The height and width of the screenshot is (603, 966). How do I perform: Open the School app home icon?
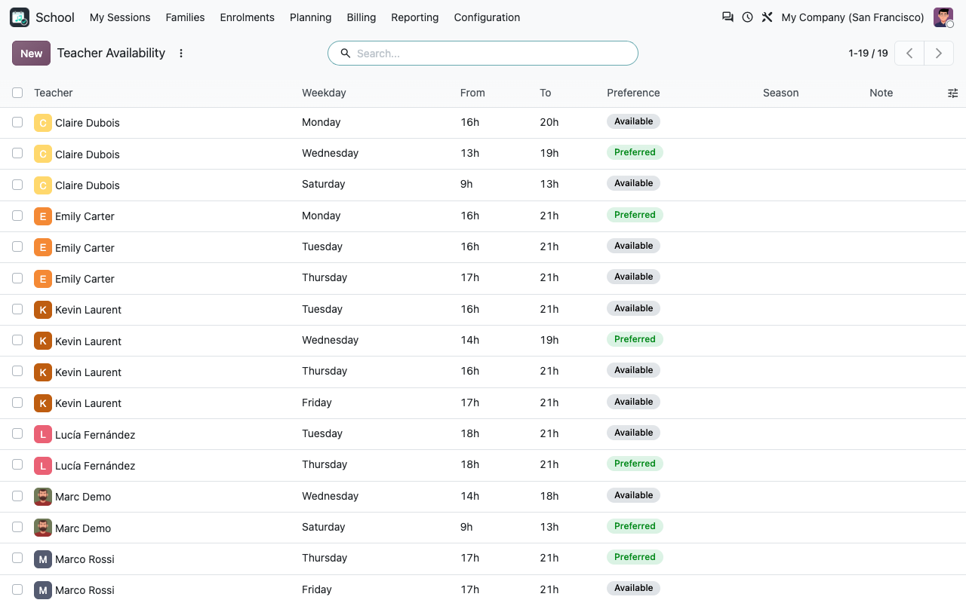click(x=20, y=17)
